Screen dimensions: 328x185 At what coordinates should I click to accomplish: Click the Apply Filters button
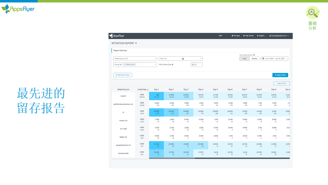click(280, 75)
